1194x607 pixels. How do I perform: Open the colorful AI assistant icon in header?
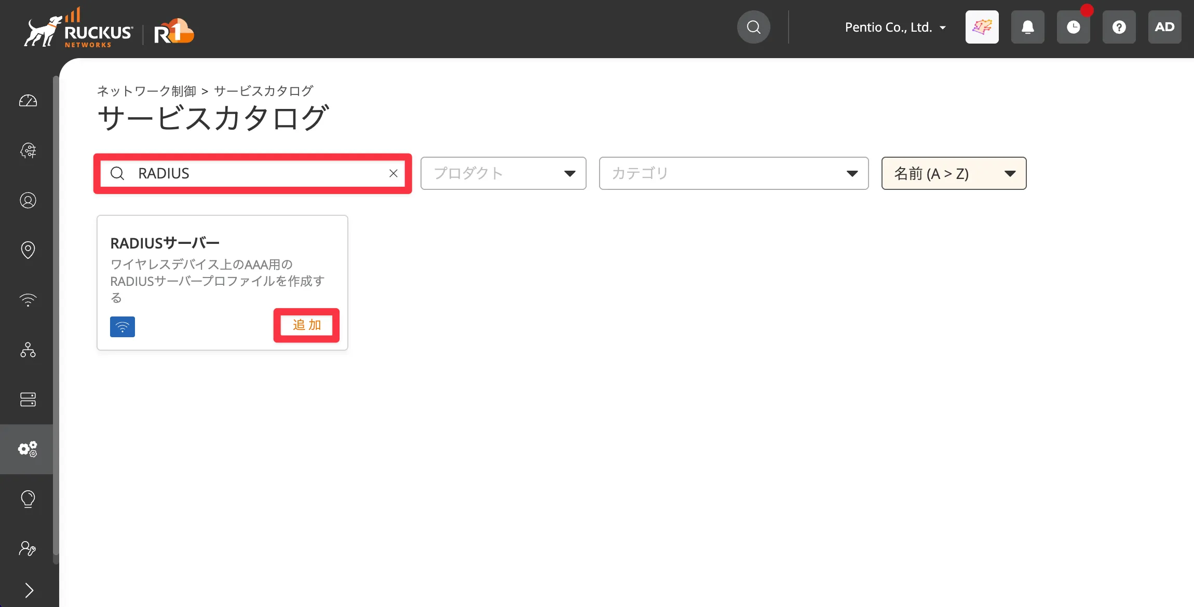(x=982, y=27)
